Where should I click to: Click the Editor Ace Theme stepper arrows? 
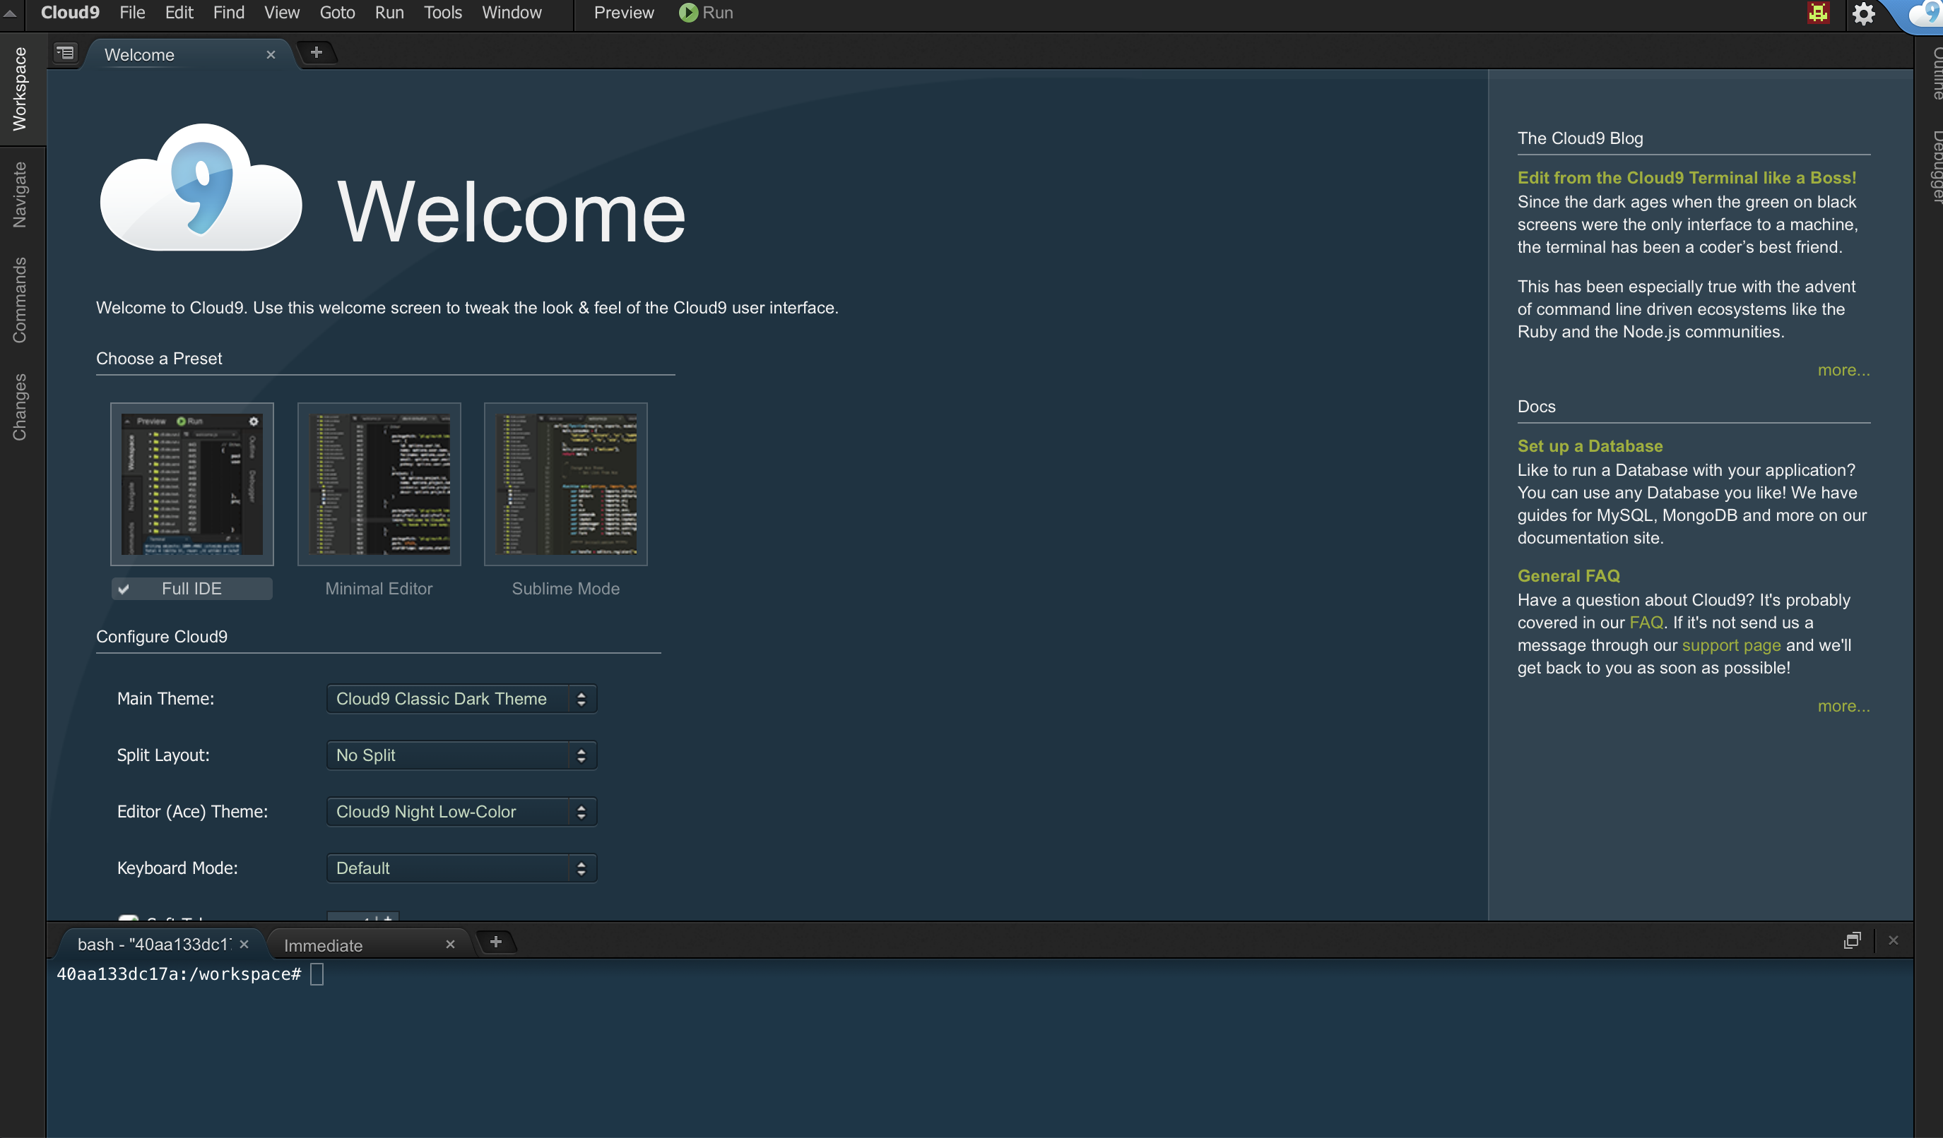(x=583, y=811)
